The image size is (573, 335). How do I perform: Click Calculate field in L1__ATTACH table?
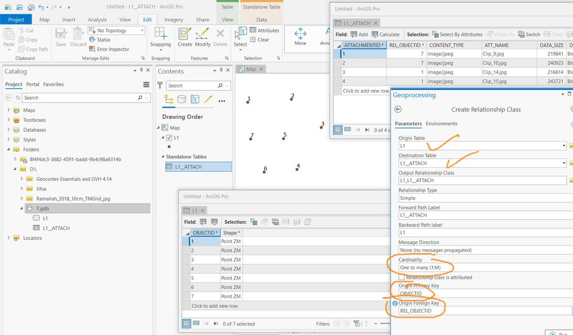385,34
